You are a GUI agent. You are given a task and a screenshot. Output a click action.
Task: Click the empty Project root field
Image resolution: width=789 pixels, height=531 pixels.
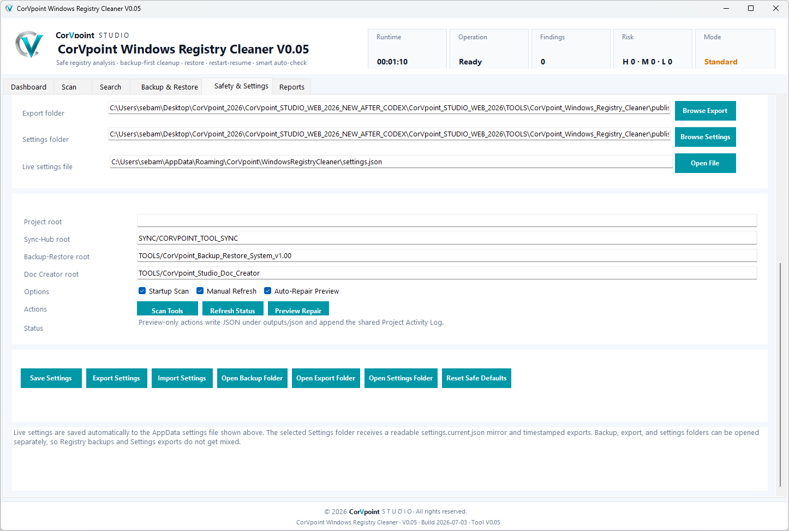click(447, 220)
